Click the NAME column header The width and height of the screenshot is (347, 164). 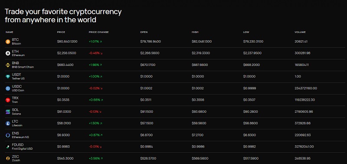(x=9, y=32)
